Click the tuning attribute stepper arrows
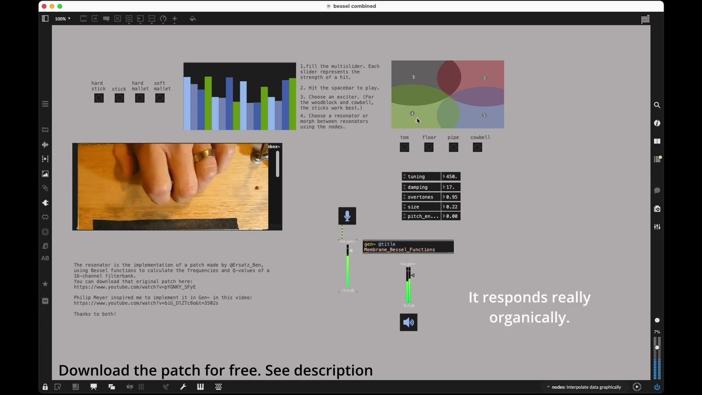 tap(404, 177)
